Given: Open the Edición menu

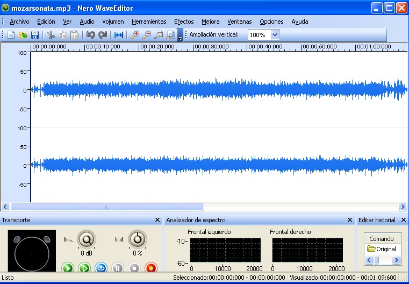Looking at the screenshot, I should click(x=46, y=22).
